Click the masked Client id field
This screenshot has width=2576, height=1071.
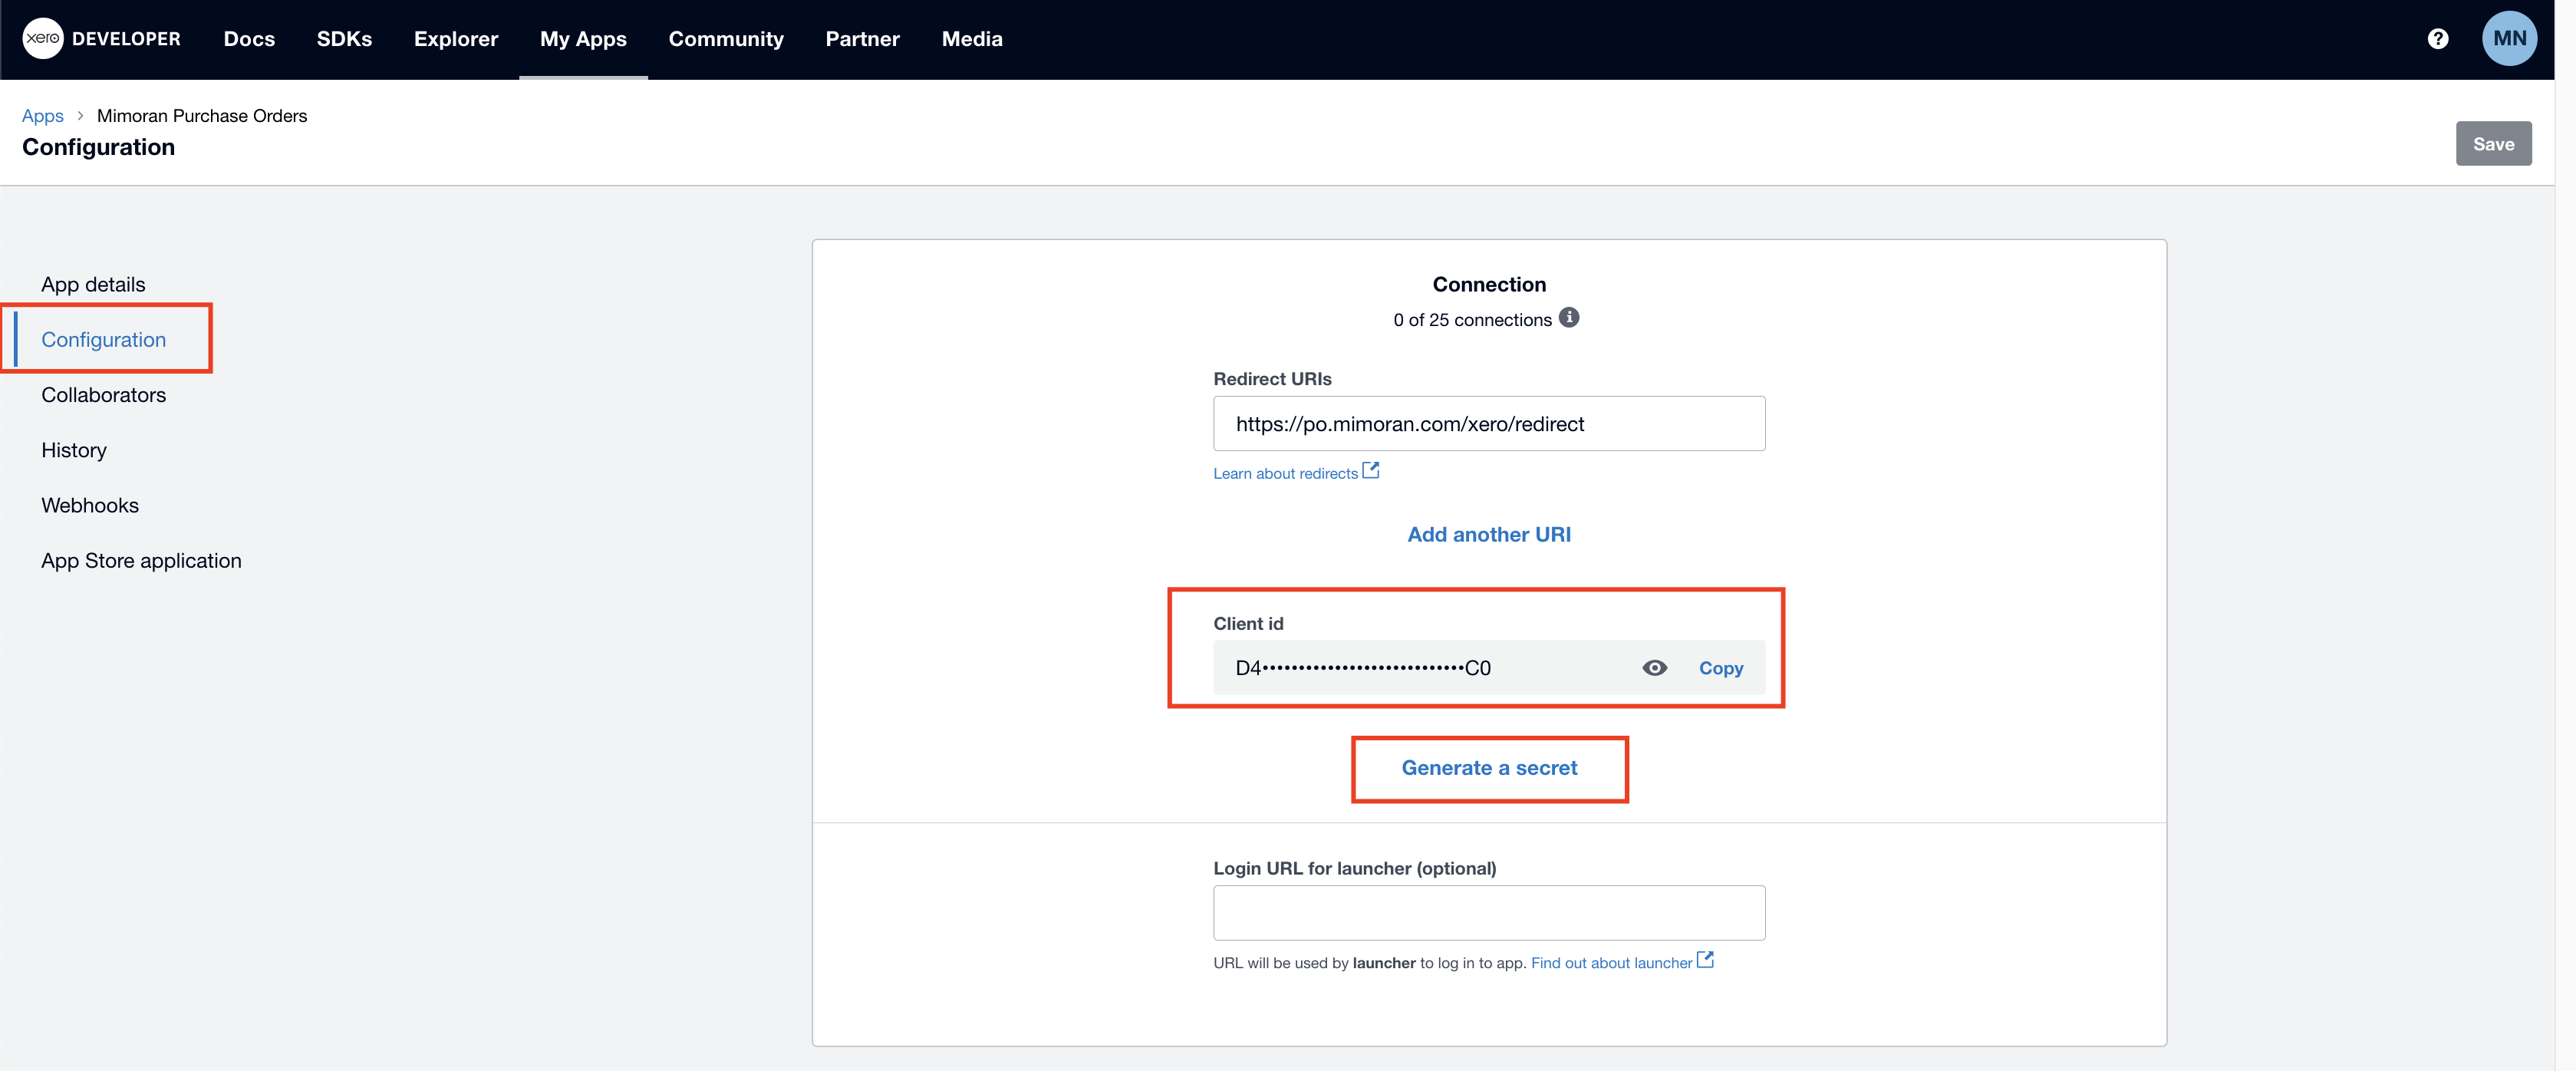(x=1489, y=668)
